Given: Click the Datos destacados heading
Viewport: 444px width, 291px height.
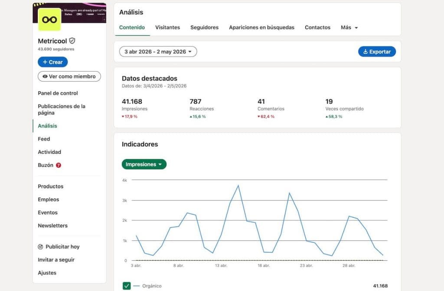Looking at the screenshot, I should 150,78.
